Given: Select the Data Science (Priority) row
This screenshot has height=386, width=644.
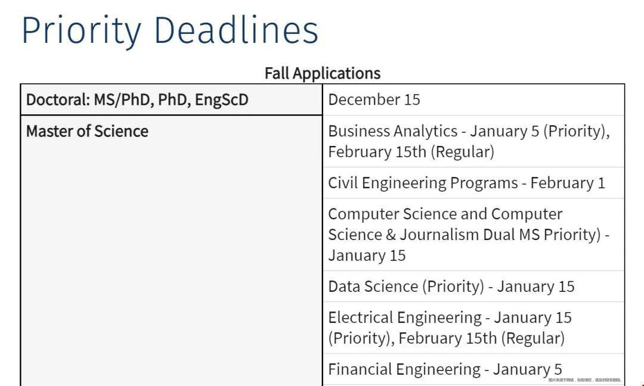Looking at the screenshot, I should pos(473,287).
